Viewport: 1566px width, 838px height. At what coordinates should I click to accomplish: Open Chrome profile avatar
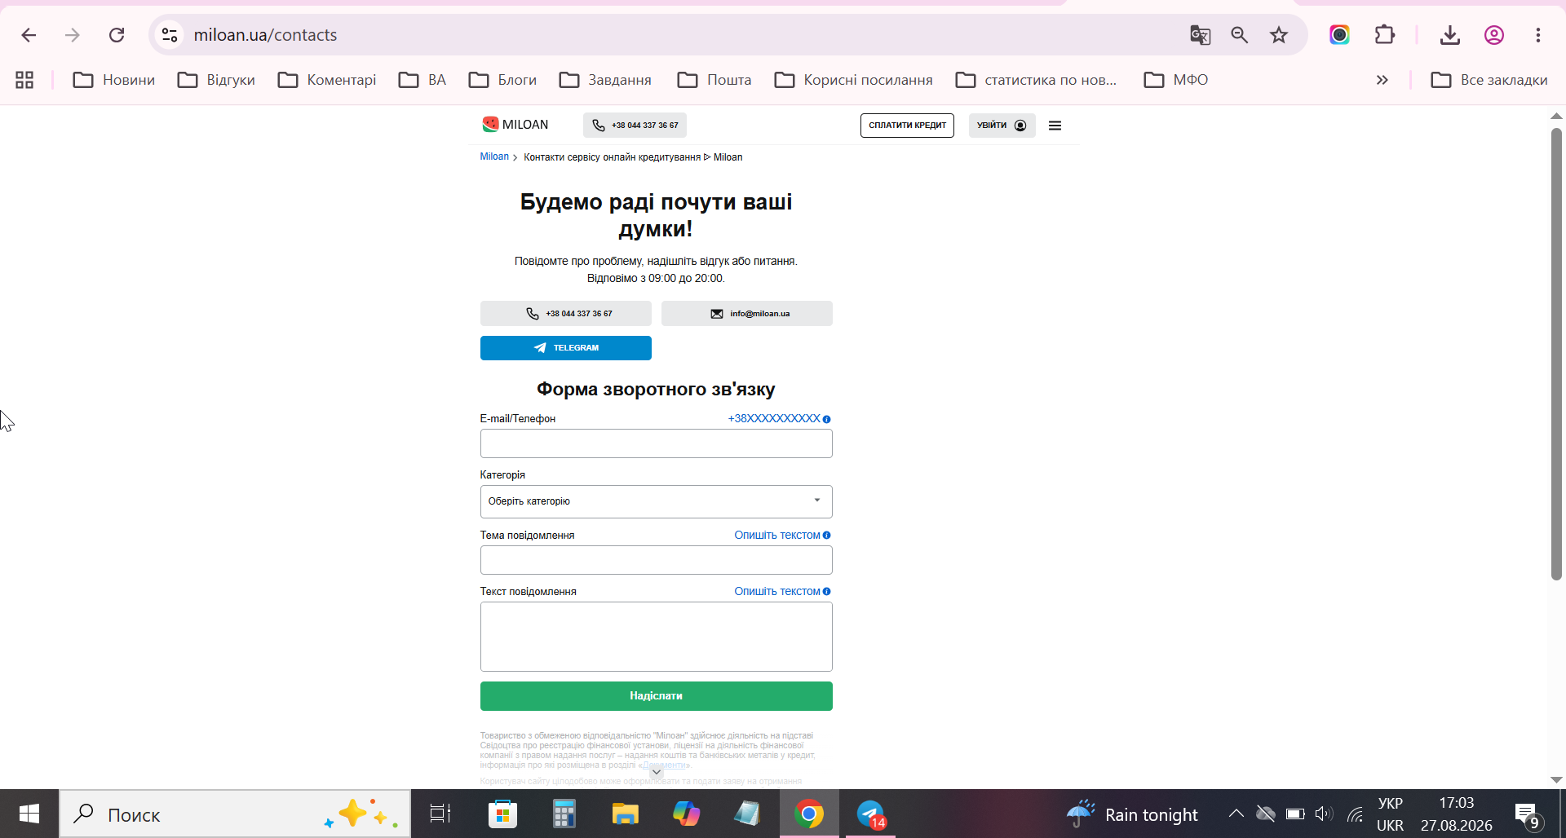pyautogui.click(x=1494, y=35)
